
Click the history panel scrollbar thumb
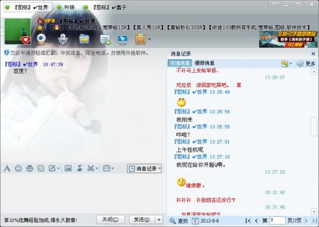coord(314,127)
